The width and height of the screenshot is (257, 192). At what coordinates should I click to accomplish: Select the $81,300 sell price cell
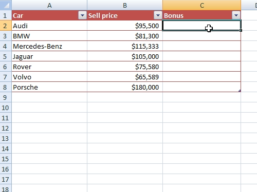coord(125,36)
